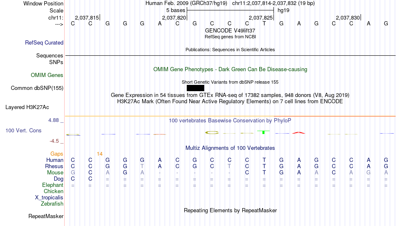Open the OMIM Genes track label

click(x=47, y=75)
